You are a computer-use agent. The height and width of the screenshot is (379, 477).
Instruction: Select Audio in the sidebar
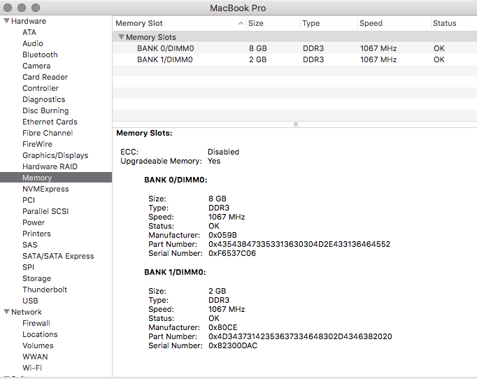pyautogui.click(x=33, y=43)
